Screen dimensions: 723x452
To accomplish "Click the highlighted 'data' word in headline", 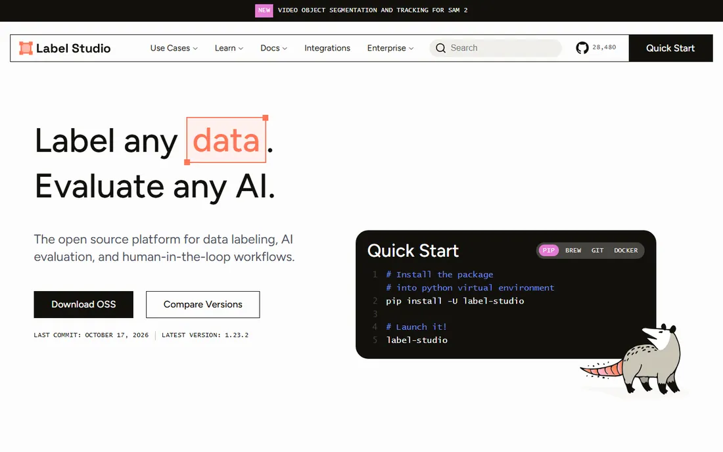I will [226, 140].
